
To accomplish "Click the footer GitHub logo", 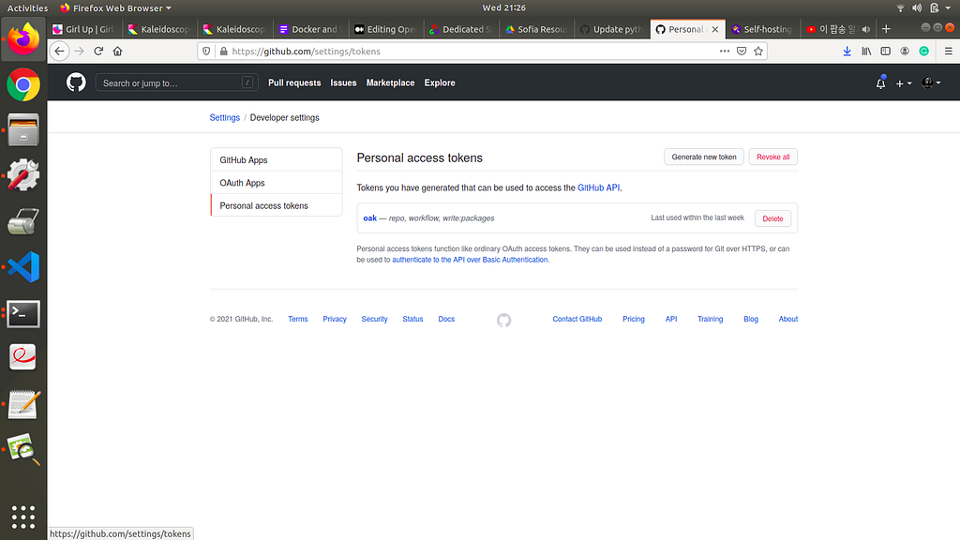I will pyautogui.click(x=503, y=321).
